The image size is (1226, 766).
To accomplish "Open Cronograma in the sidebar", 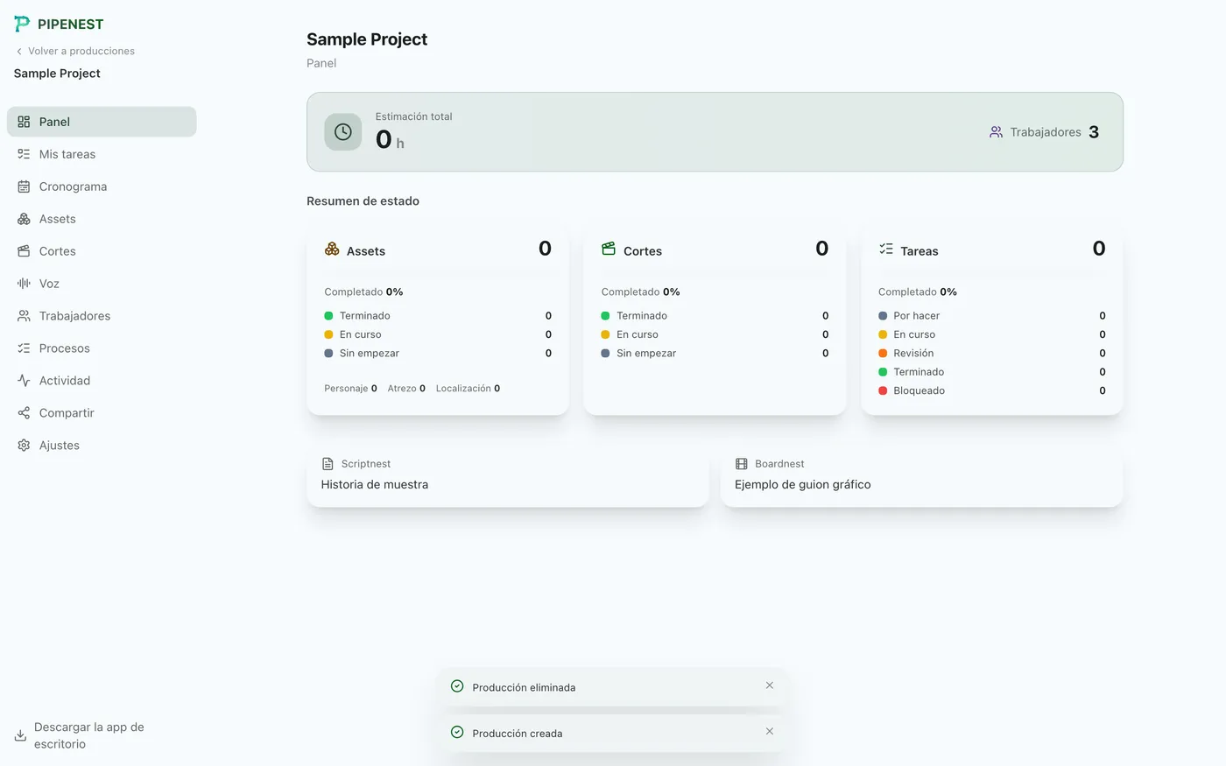I will [102, 186].
